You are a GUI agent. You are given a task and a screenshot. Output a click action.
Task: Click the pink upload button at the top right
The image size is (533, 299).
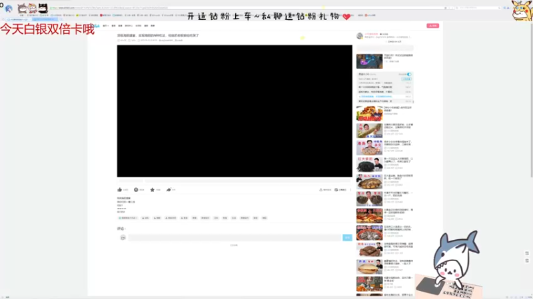(432, 26)
